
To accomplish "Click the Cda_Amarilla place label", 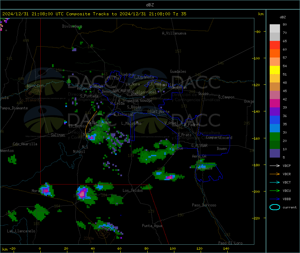I will (x=25, y=144).
